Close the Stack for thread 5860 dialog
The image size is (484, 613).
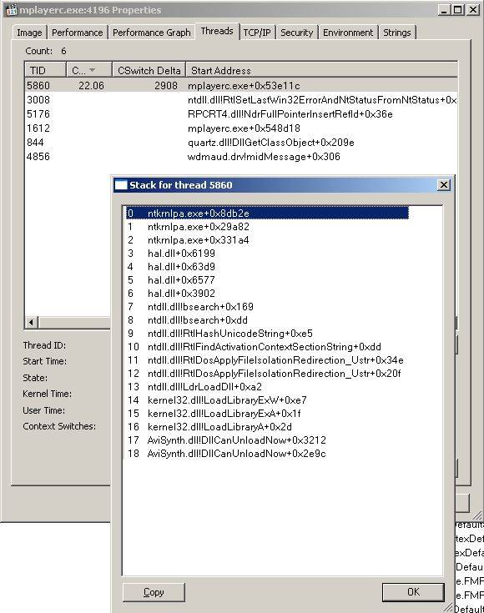tap(444, 185)
